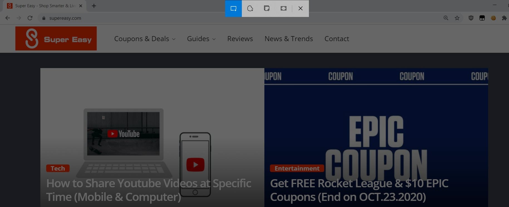
Task: Choose Window Snip mode
Action: pyautogui.click(x=267, y=8)
